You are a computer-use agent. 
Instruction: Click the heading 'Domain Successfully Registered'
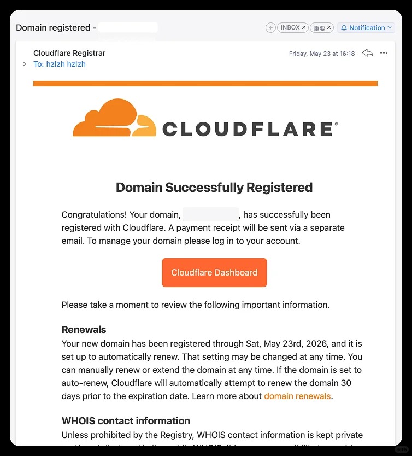click(x=214, y=188)
